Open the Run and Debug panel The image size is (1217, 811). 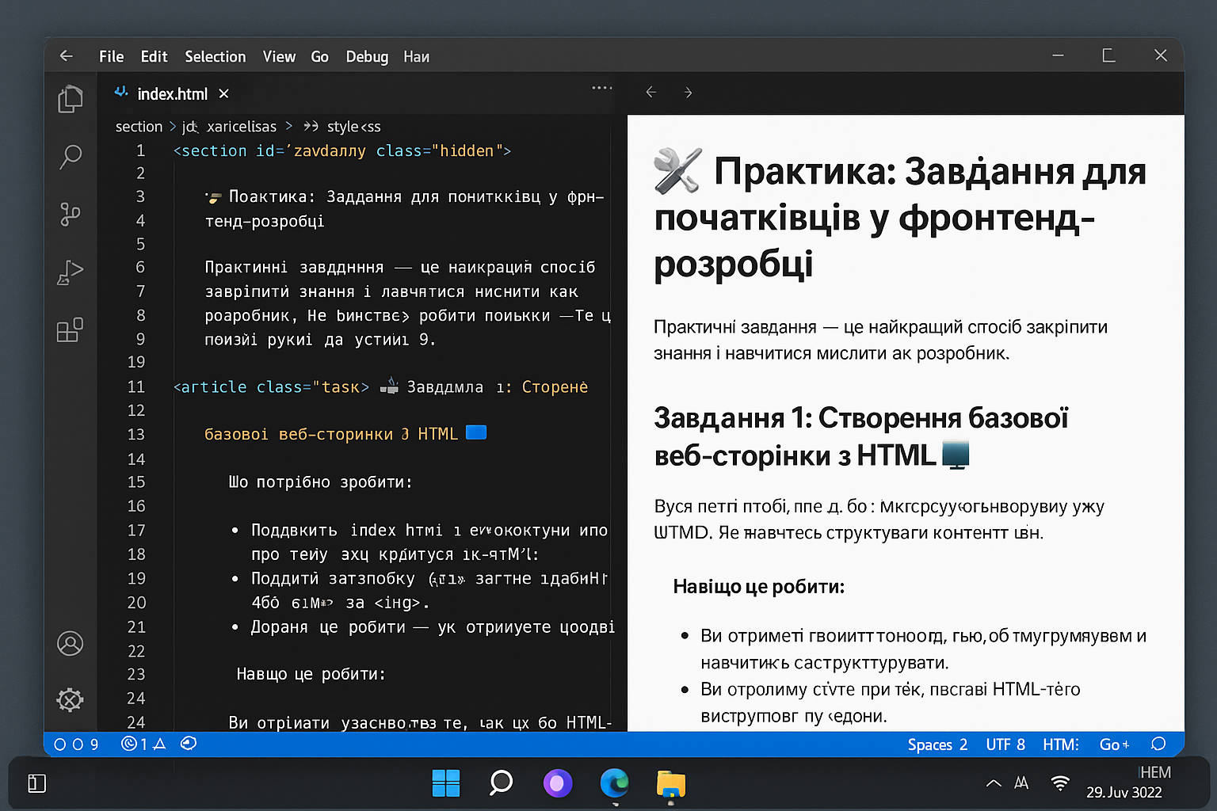pos(71,272)
